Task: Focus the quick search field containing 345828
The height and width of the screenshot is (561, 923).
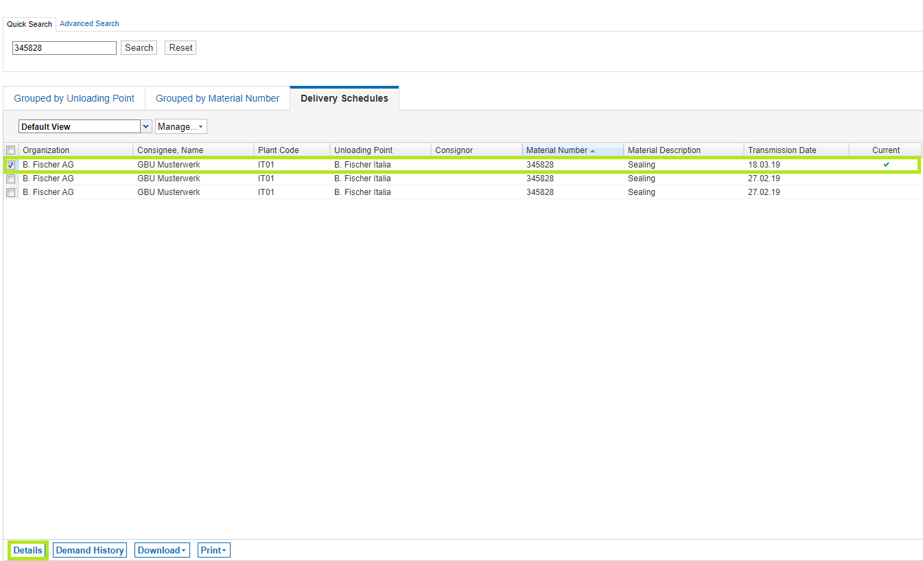Action: coord(65,48)
